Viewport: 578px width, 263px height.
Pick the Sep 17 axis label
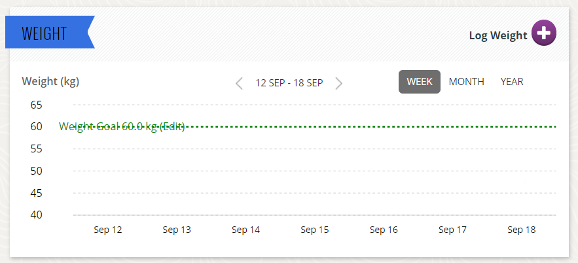point(452,230)
